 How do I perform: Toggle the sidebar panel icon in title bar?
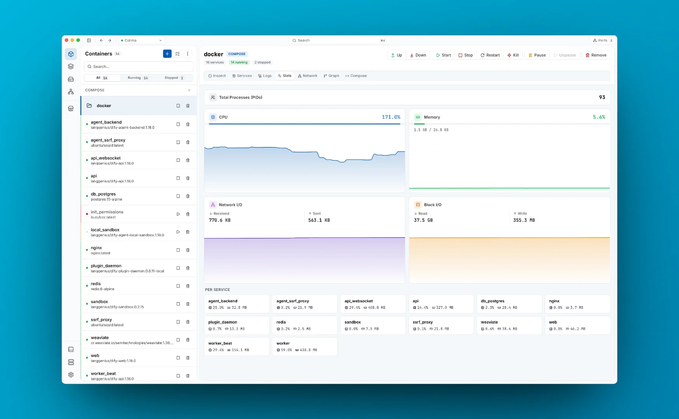(x=89, y=40)
